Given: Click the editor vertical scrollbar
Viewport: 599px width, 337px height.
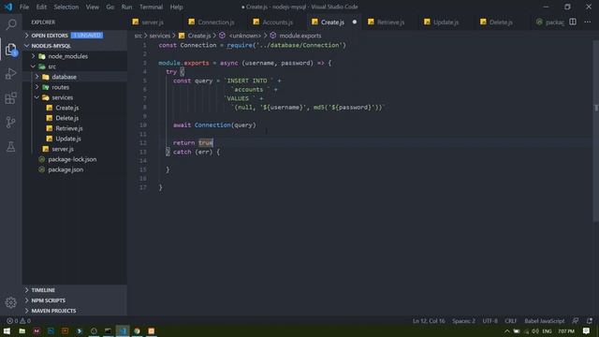Looking at the screenshot, I should pyautogui.click(x=596, y=130).
